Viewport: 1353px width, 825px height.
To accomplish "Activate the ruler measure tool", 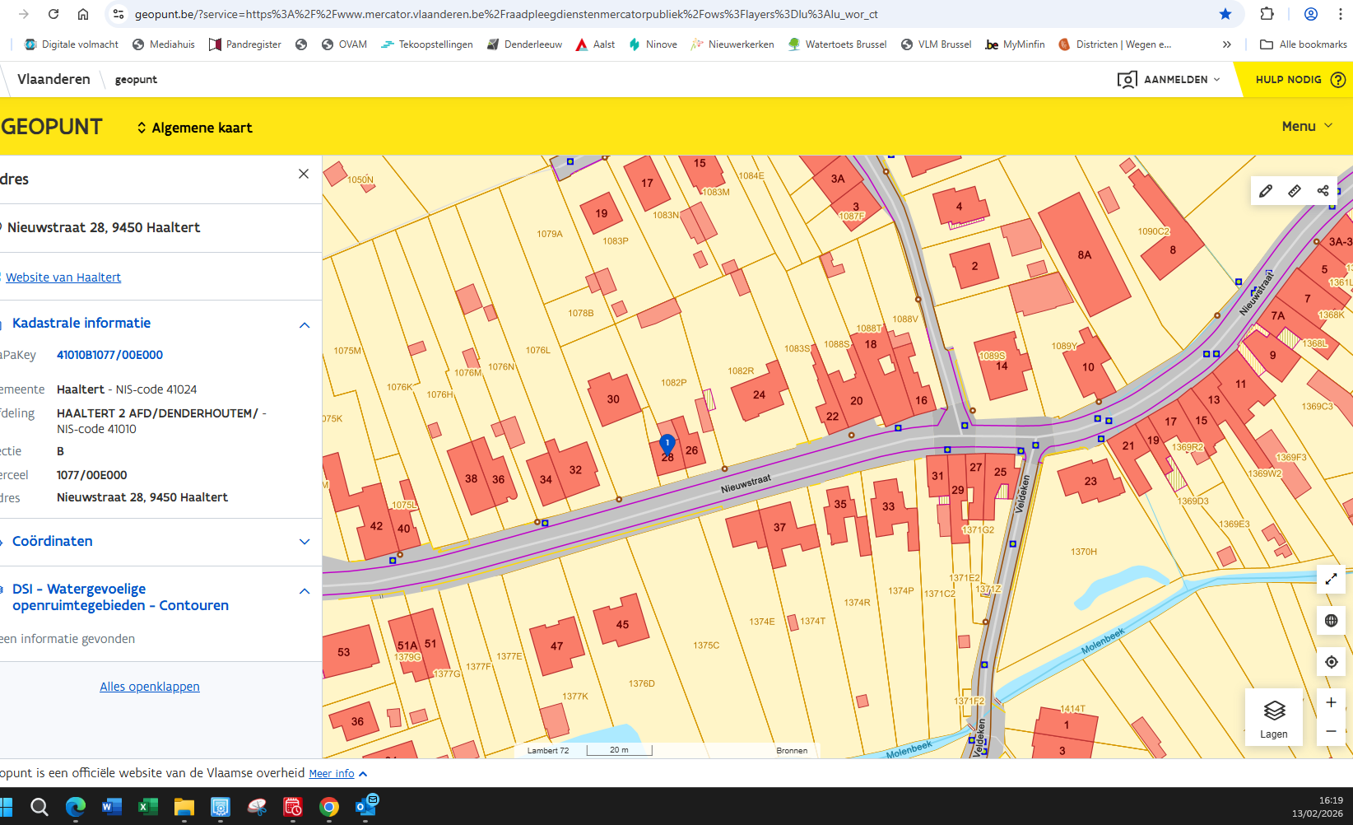I will [x=1295, y=191].
